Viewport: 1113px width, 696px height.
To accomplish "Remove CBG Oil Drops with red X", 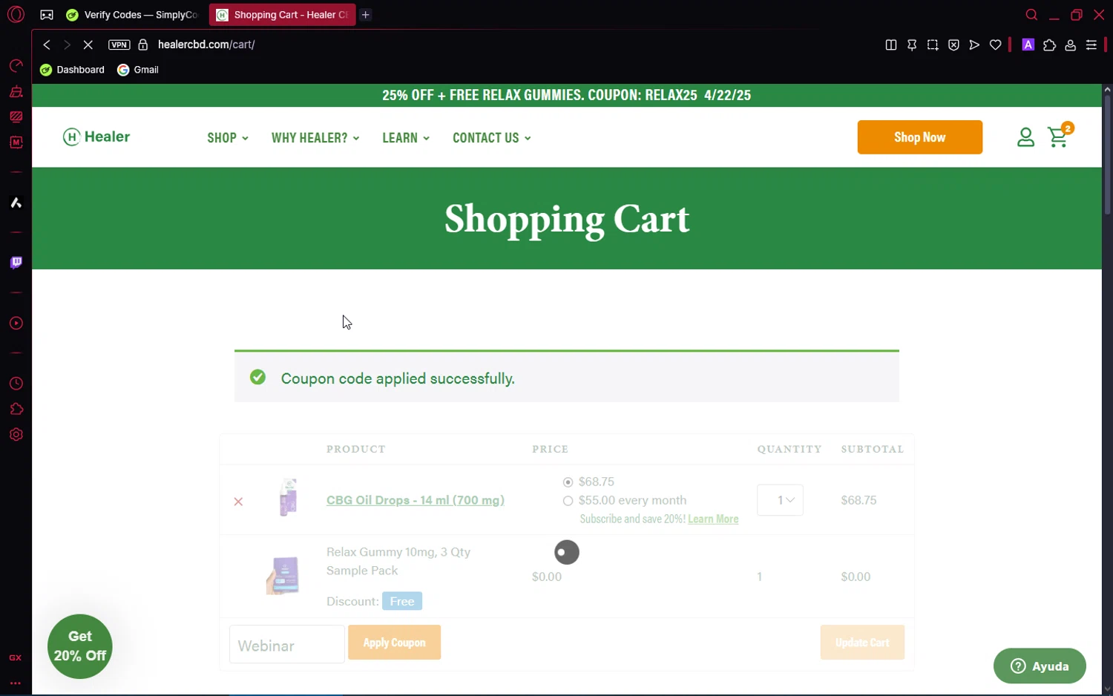I will (238, 502).
